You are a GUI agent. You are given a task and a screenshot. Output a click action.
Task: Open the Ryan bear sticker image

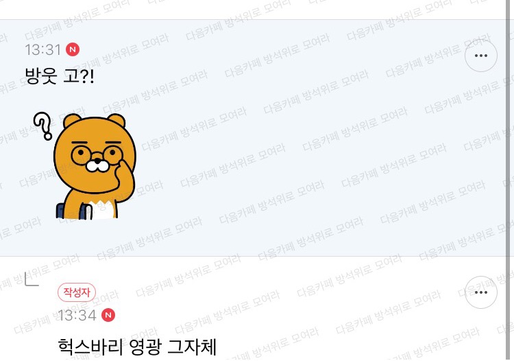pos(84,165)
